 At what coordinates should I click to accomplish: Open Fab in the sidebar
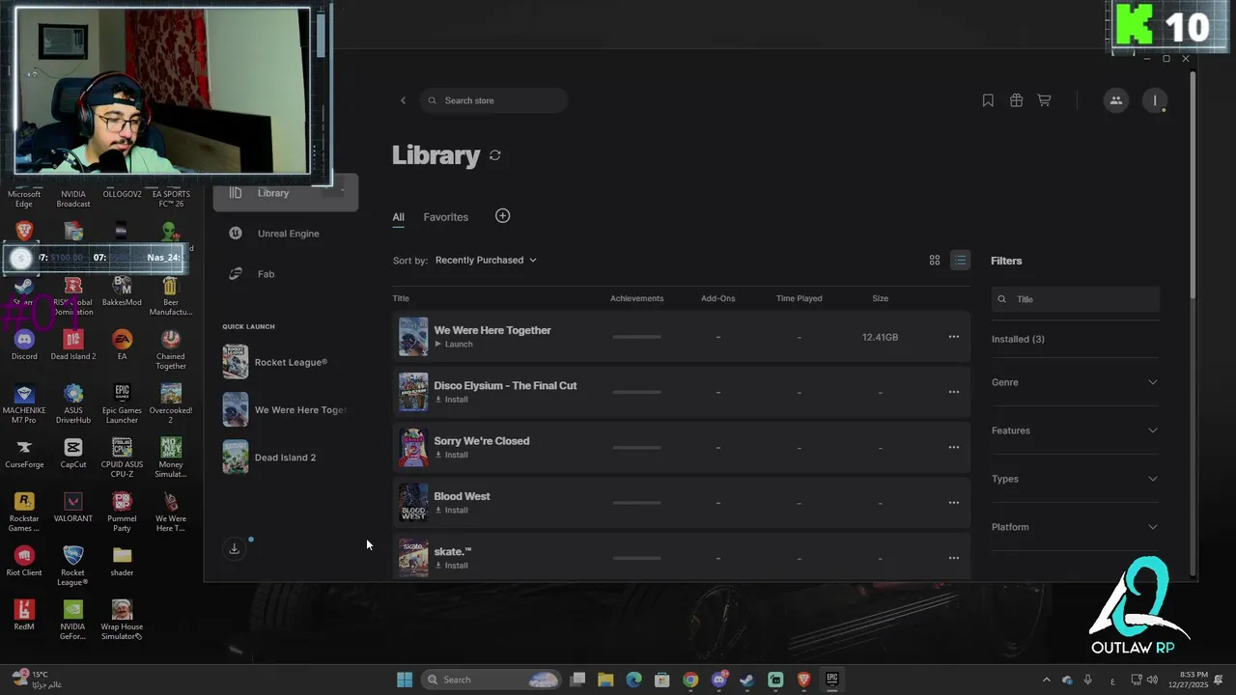pyautogui.click(x=285, y=274)
